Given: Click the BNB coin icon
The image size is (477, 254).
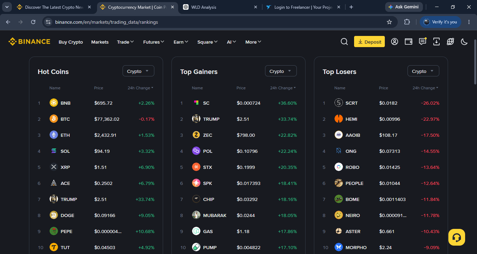Looking at the screenshot, I should click(54, 103).
